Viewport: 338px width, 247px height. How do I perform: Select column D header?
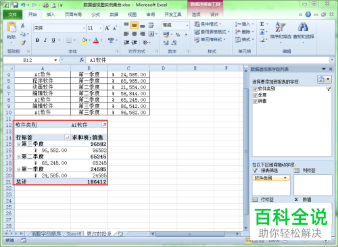164,68
